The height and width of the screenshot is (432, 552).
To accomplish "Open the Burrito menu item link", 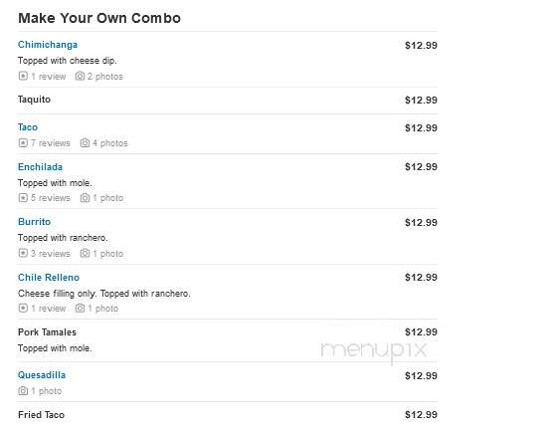I will point(34,222).
